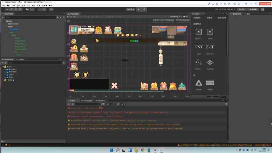The height and width of the screenshot is (153, 272).
Task: Choose the Button UI node icon
Action: tap(210, 83)
